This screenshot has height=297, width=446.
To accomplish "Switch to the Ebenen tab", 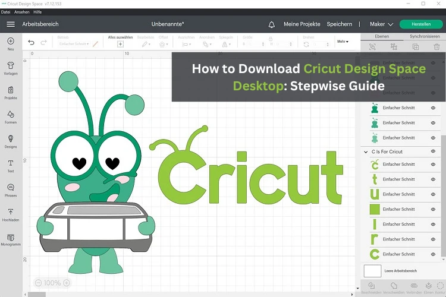I will point(382,36).
